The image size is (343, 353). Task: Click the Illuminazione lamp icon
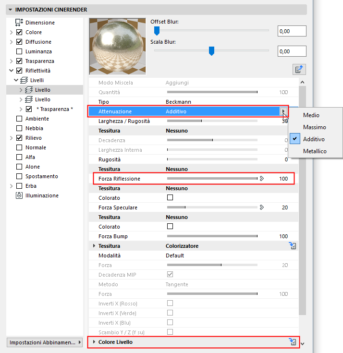pyautogui.click(x=19, y=195)
